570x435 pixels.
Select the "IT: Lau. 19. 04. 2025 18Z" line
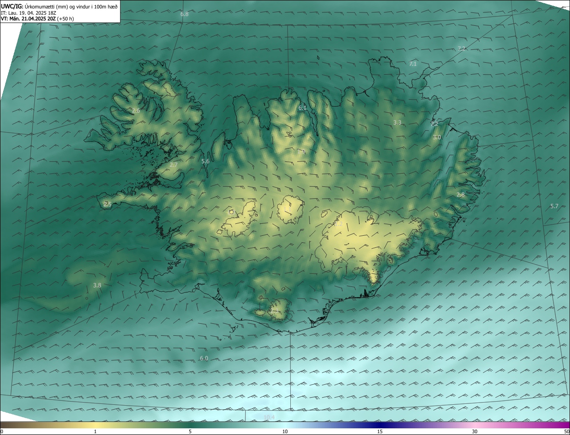pos(28,12)
